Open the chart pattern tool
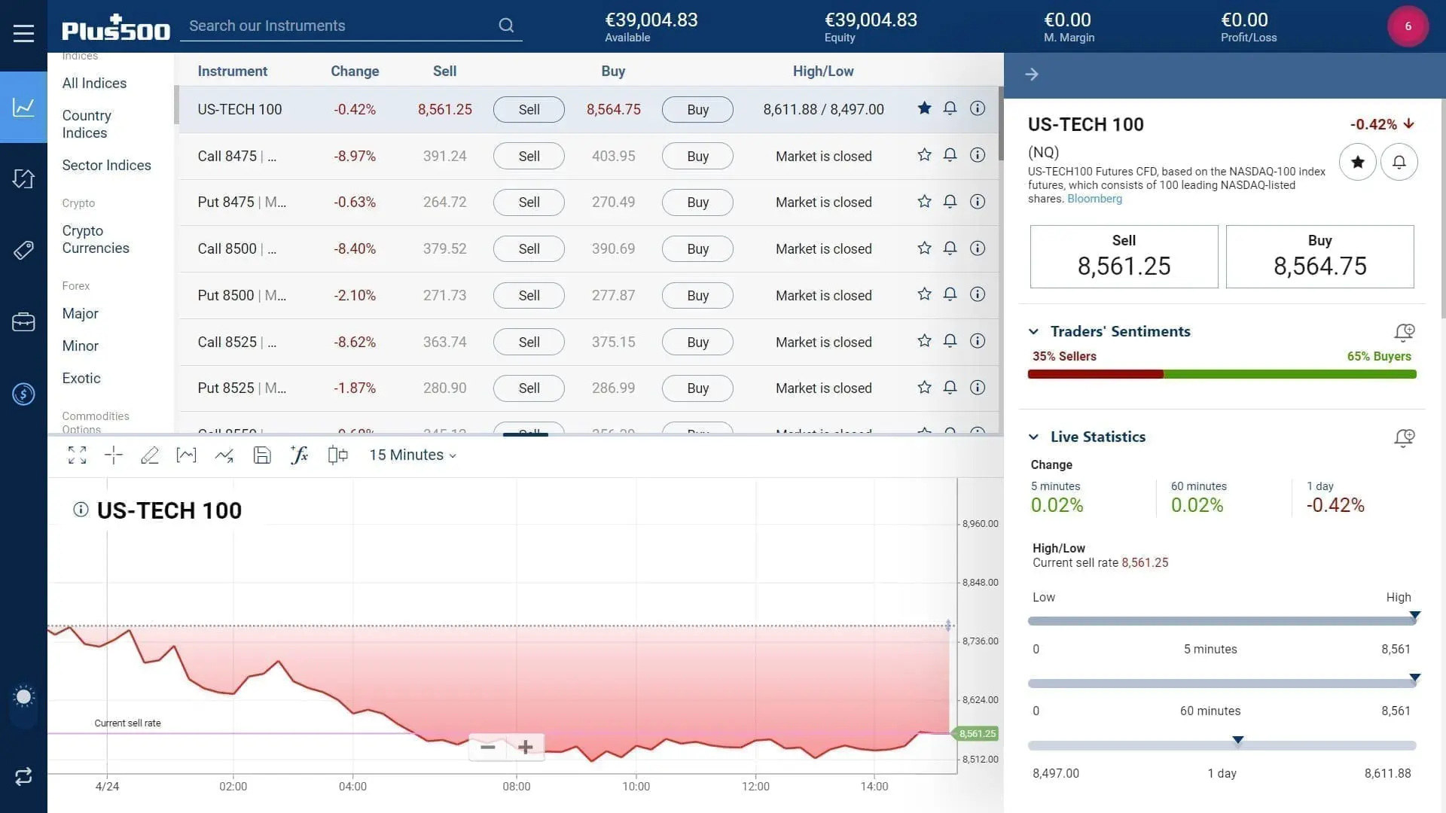 click(x=186, y=455)
